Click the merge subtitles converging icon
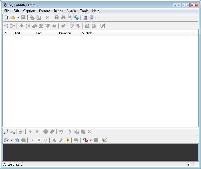 click(13, 26)
